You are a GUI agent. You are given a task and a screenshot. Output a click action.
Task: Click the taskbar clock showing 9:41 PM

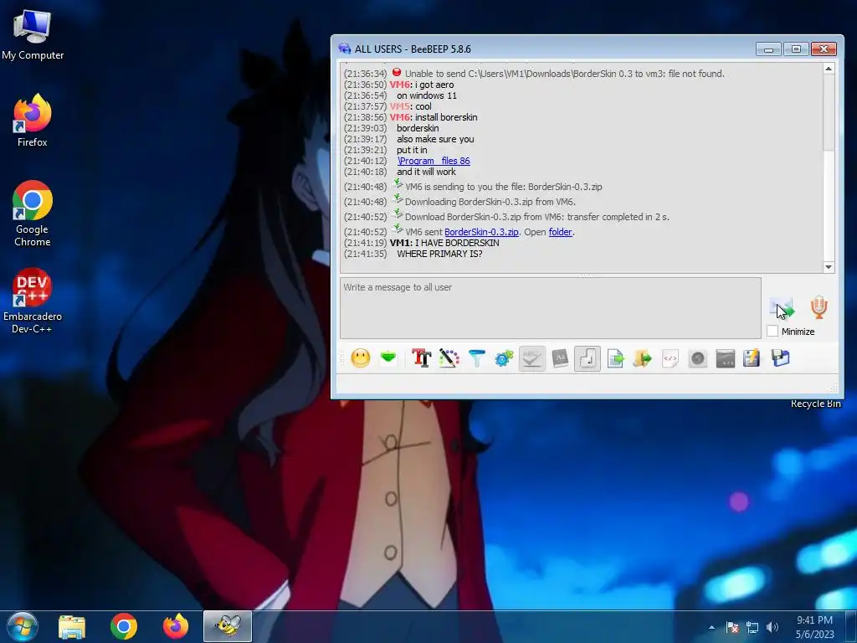click(814, 627)
